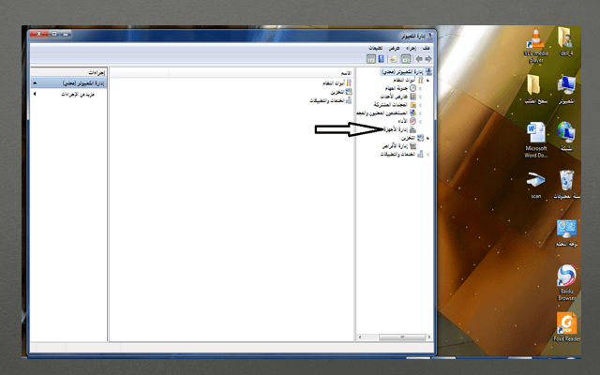Viewport: 600px width, 375px height.
Task: Click the إجراءات Actions pane header
Action: (x=68, y=72)
